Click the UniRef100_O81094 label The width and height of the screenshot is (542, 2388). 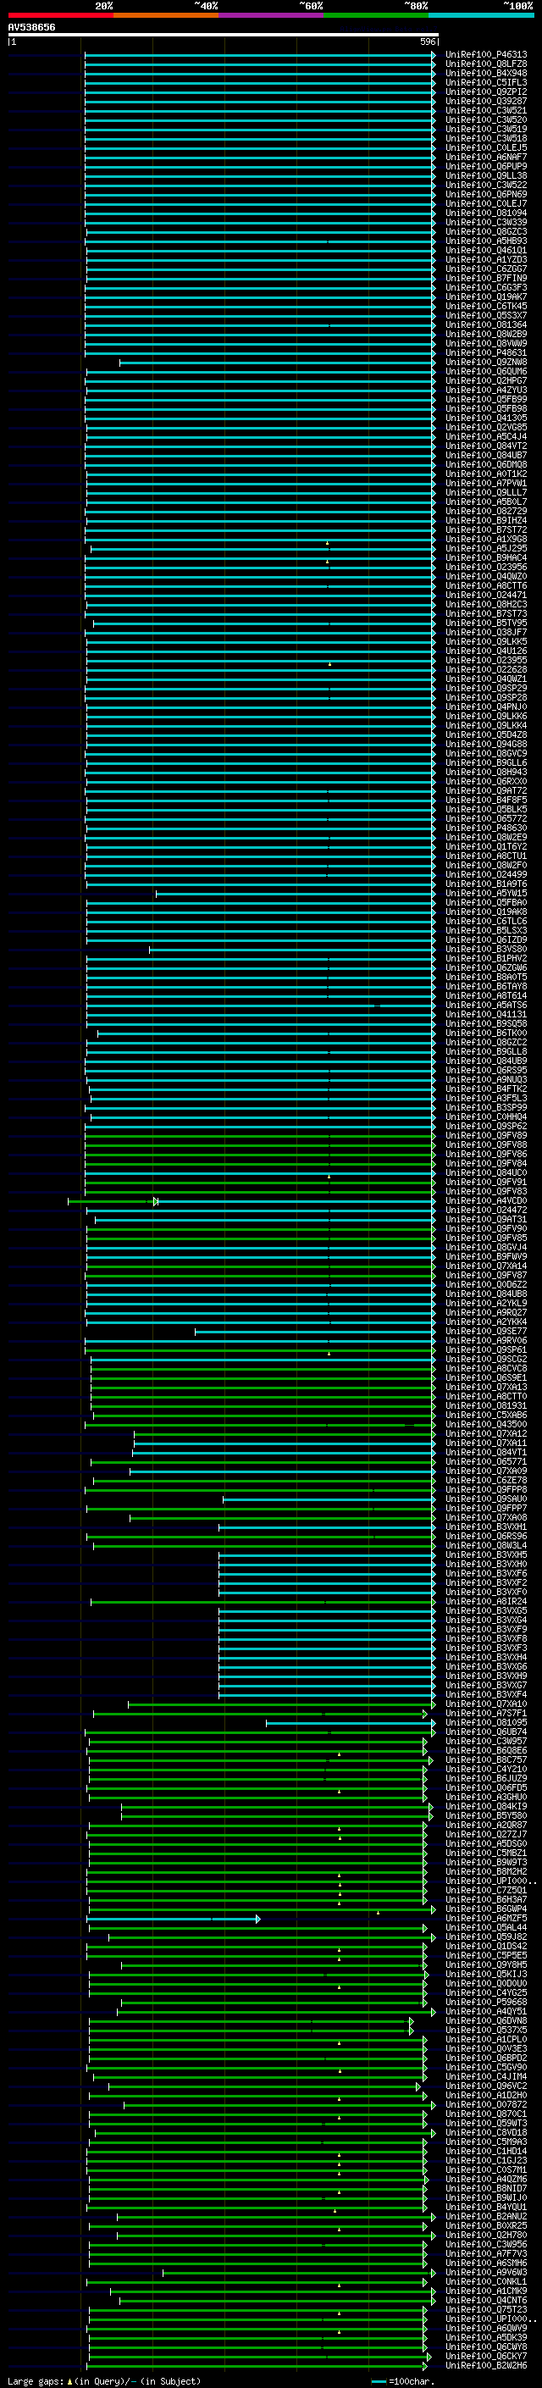pos(486,213)
